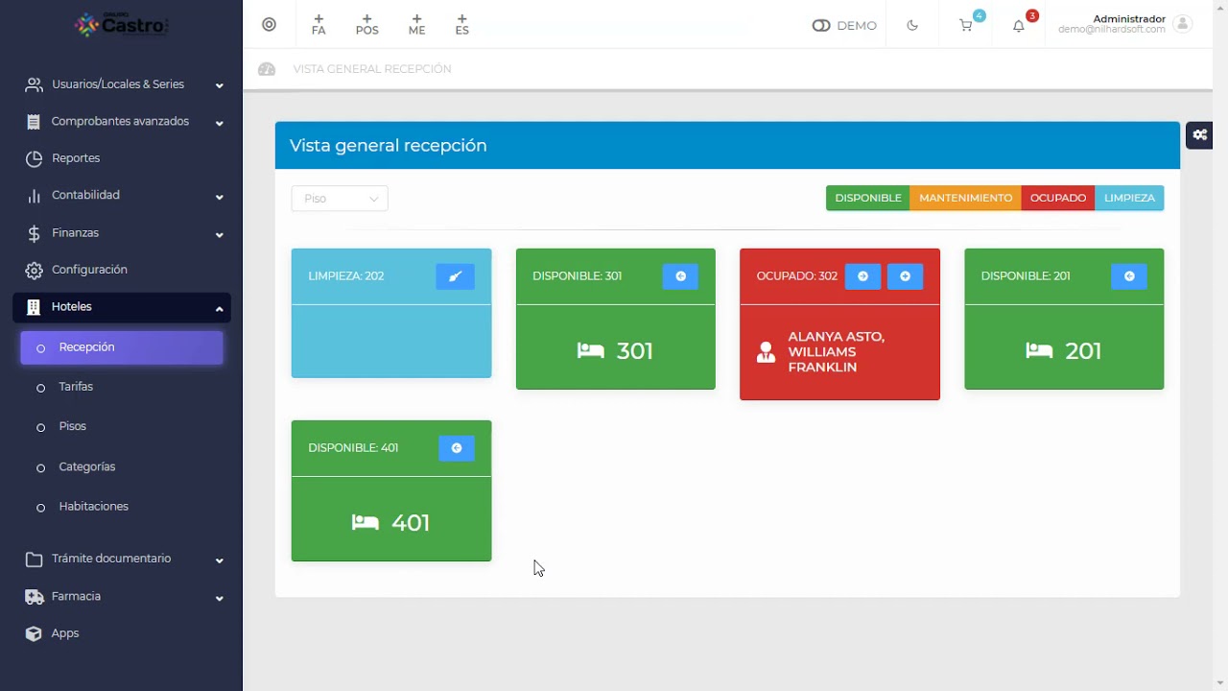Screen dimensions: 1228x691
Task: Click the 'LIMPIEZA: 202' room label
Action: point(346,276)
